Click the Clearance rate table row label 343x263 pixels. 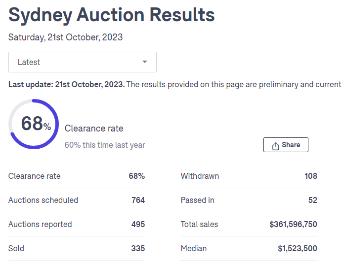[35, 176]
